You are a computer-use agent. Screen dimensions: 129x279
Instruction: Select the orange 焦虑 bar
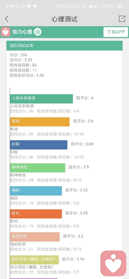coord(40,122)
